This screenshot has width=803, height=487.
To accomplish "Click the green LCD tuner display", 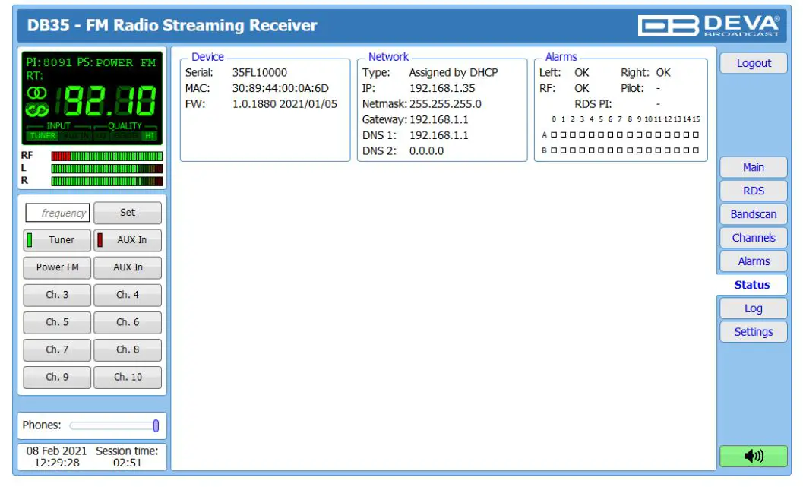I will pyautogui.click(x=92, y=99).
